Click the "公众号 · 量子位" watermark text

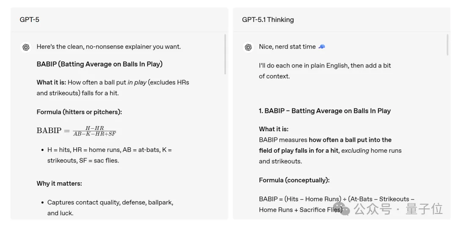tap(398, 208)
